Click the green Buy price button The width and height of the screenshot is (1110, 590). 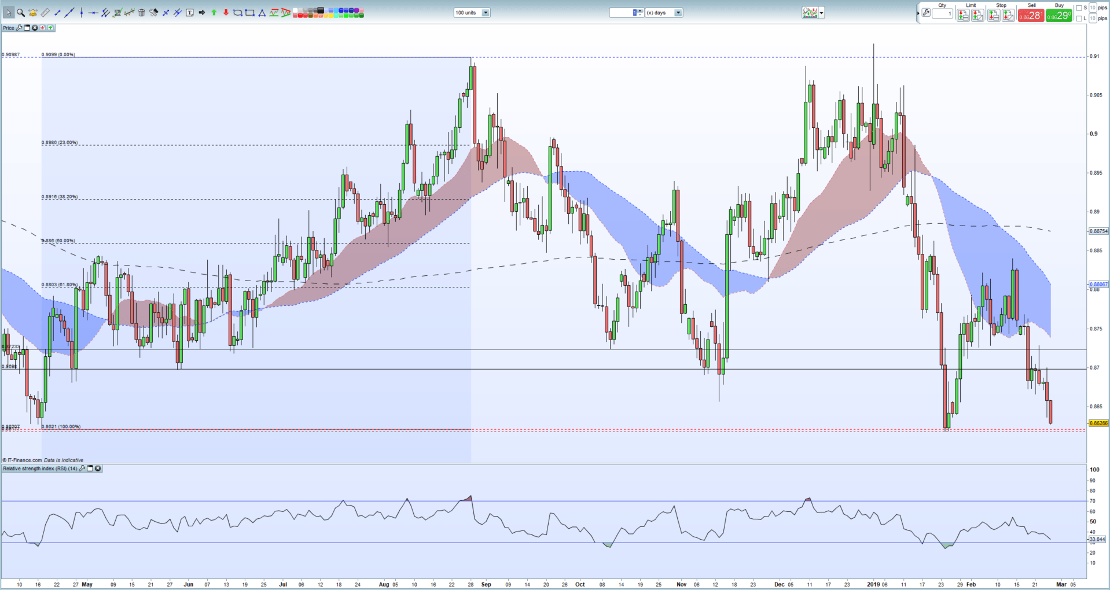[x=1058, y=16]
